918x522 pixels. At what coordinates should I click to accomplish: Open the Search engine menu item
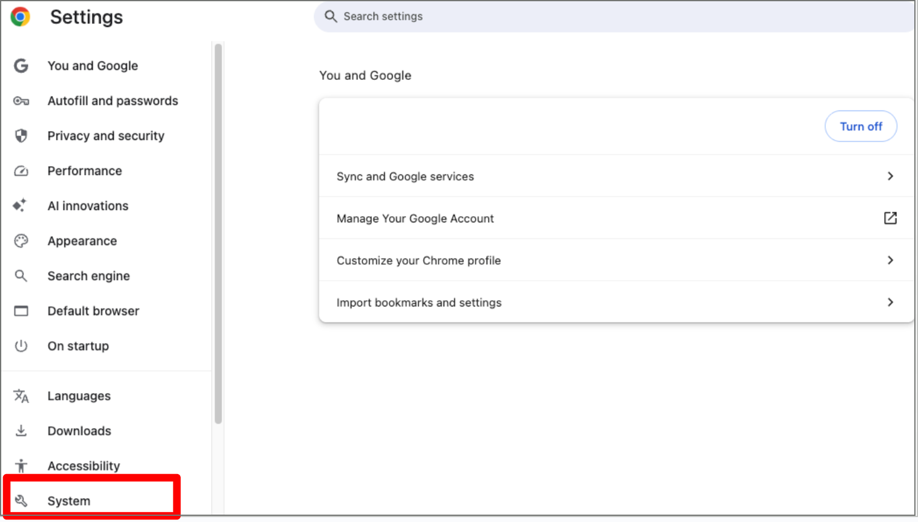coord(88,276)
